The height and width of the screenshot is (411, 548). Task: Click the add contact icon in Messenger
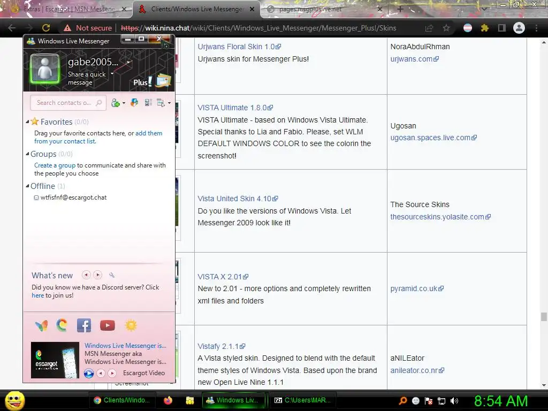[x=116, y=103]
